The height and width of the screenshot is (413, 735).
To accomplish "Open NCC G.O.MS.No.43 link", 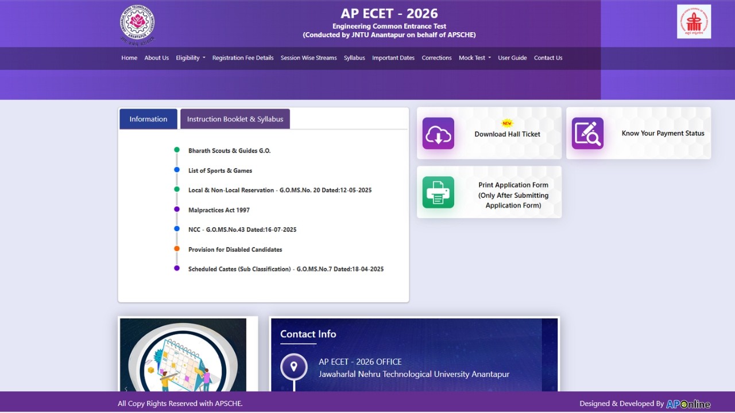I will (242, 229).
